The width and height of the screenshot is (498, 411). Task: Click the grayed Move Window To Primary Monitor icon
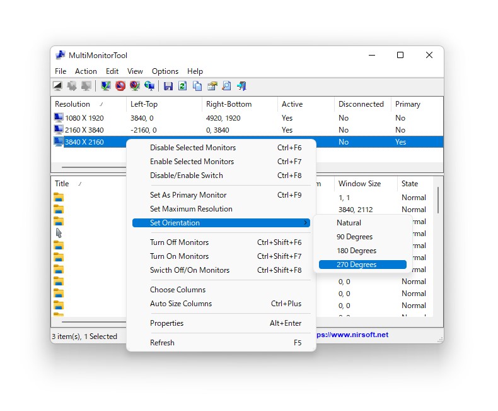click(x=86, y=86)
